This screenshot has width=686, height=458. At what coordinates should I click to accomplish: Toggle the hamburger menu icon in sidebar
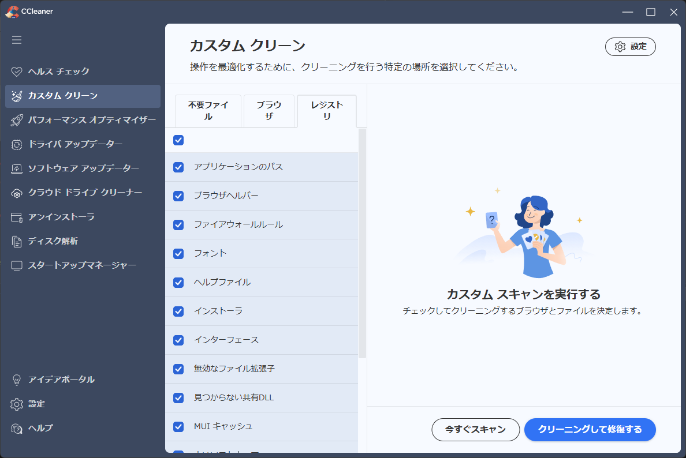tap(17, 40)
